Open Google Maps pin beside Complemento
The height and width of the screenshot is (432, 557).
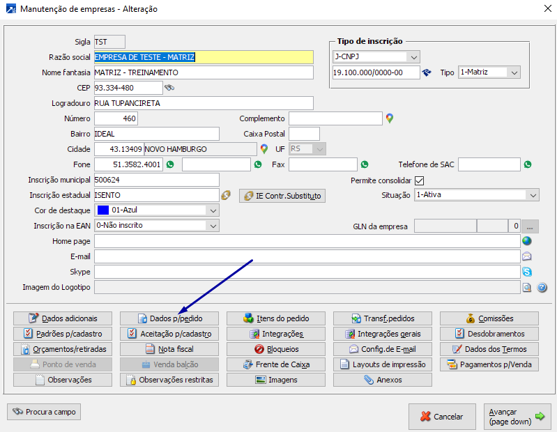(390, 118)
